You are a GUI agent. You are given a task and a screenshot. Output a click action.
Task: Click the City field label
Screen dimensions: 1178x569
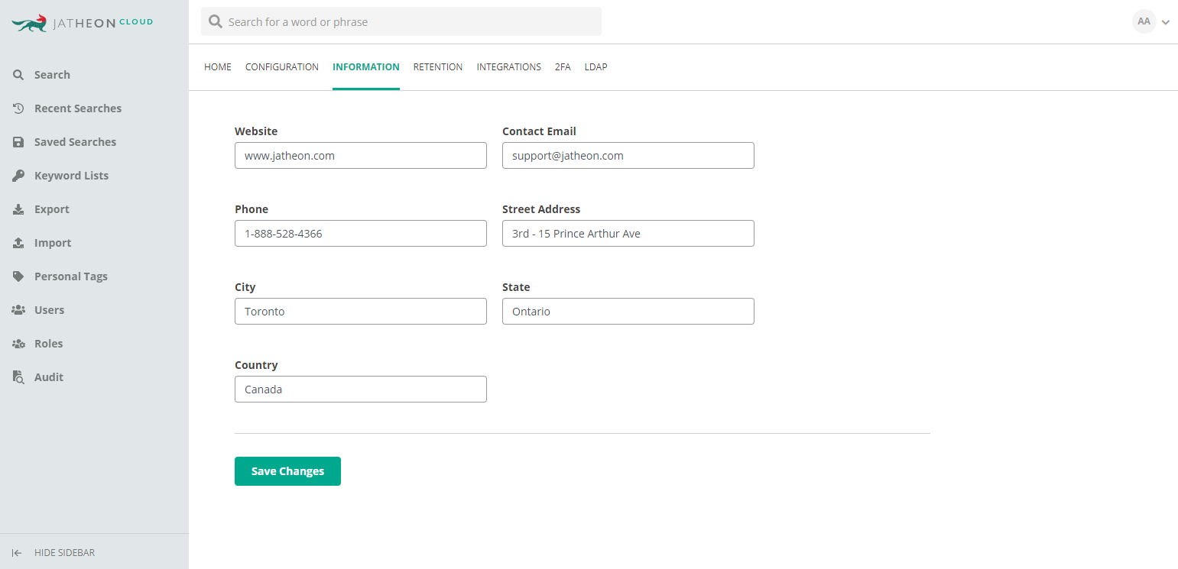[245, 287]
